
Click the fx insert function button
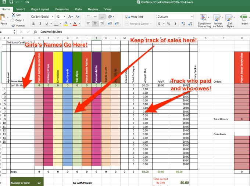tap(35, 32)
